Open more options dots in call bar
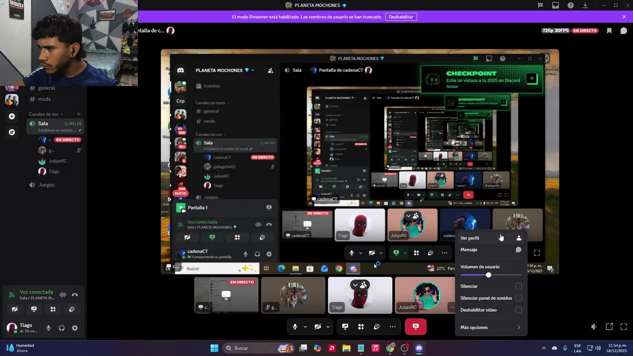This screenshot has height=356, width=633. click(393, 327)
